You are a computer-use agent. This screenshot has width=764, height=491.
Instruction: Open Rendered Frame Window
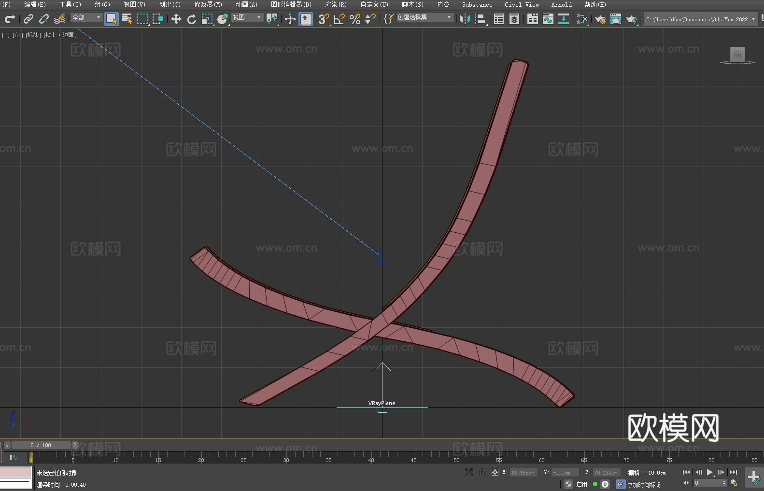tap(616, 19)
